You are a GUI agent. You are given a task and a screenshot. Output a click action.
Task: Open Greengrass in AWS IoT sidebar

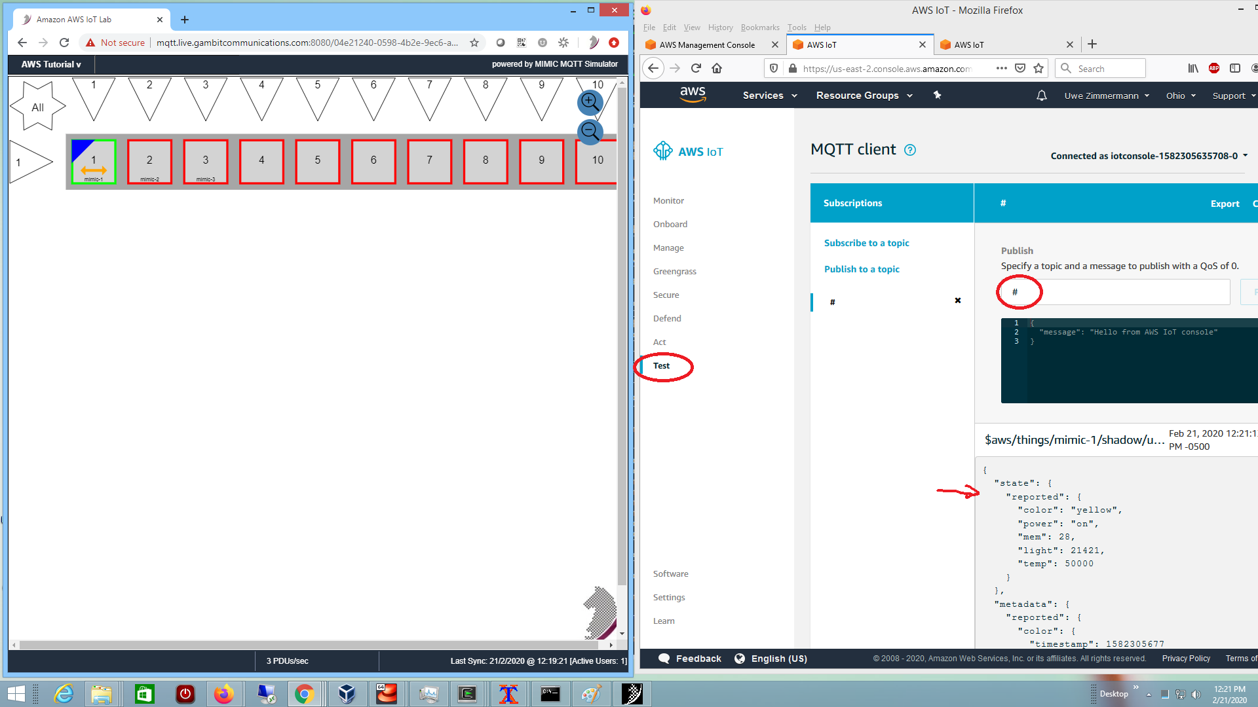674,272
